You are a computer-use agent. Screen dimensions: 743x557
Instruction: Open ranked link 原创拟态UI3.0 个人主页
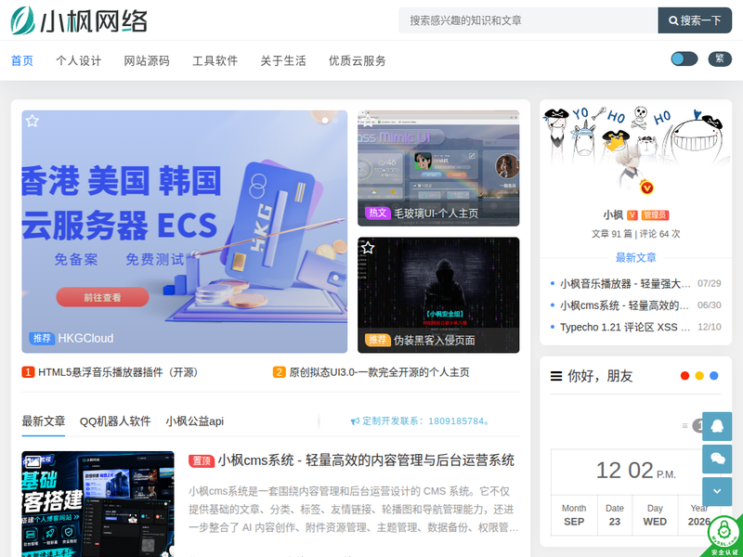tap(379, 372)
